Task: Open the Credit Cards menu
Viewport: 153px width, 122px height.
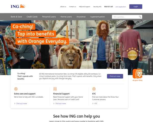Action: (x=32, y=17)
